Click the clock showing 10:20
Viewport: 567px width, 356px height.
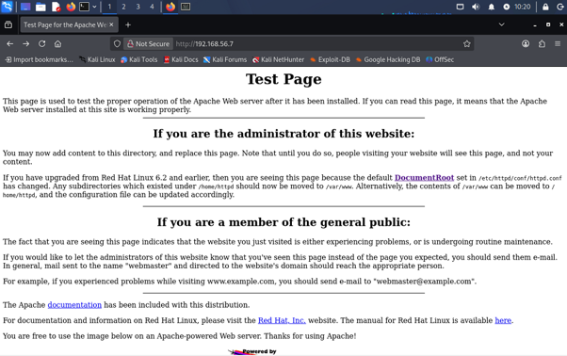tap(523, 7)
